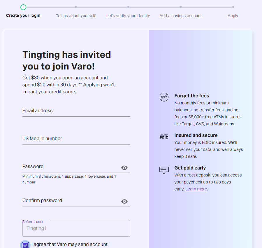The image size is (262, 248).
Task: Click the Let's verify your identity step dot
Action: tap(128, 7)
